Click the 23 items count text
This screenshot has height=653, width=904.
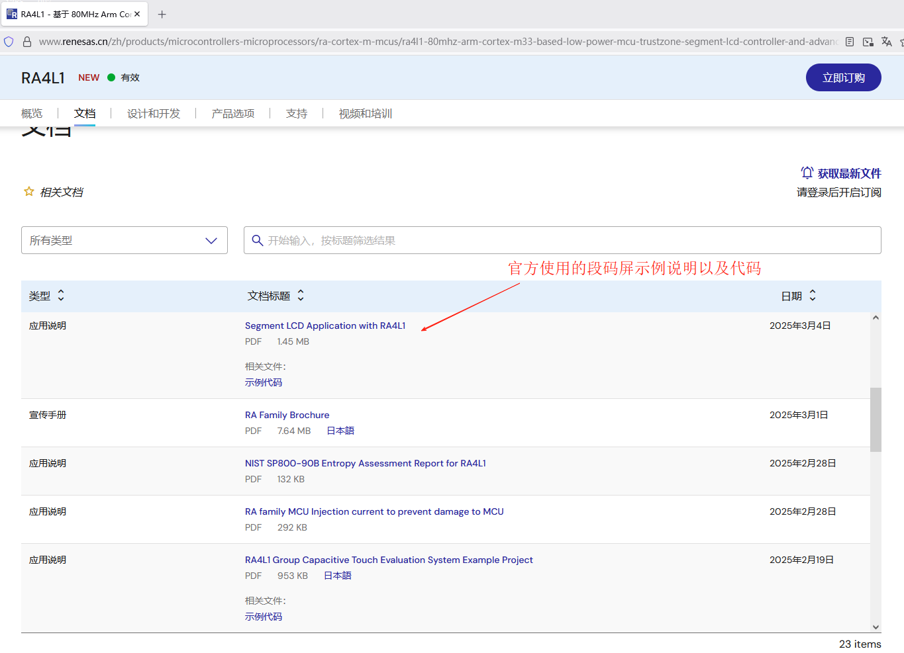(860, 644)
